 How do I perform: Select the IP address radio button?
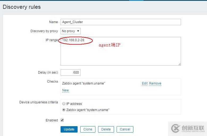pos(64,104)
